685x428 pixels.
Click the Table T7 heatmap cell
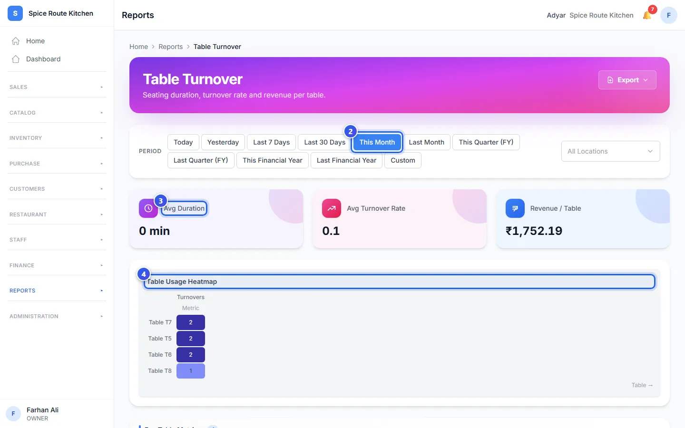pos(191,322)
